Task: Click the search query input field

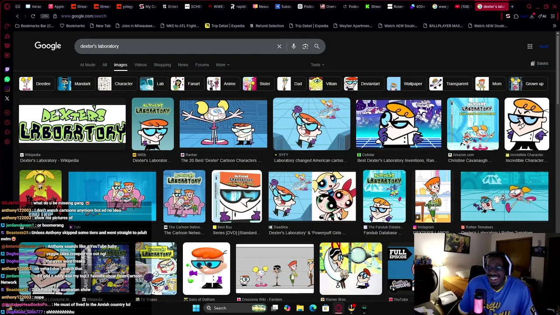Action: pyautogui.click(x=175, y=46)
